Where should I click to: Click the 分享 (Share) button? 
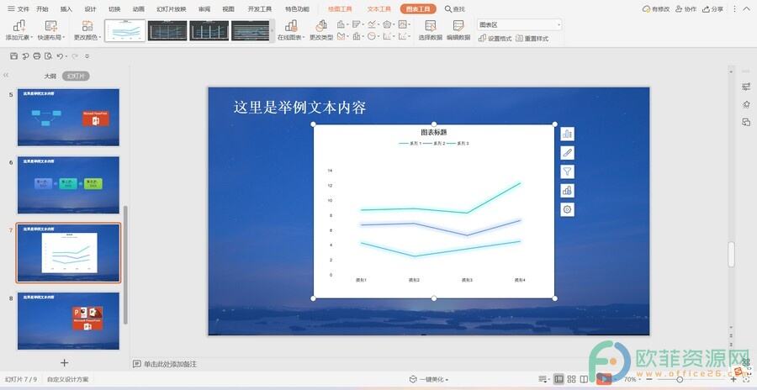coord(712,9)
